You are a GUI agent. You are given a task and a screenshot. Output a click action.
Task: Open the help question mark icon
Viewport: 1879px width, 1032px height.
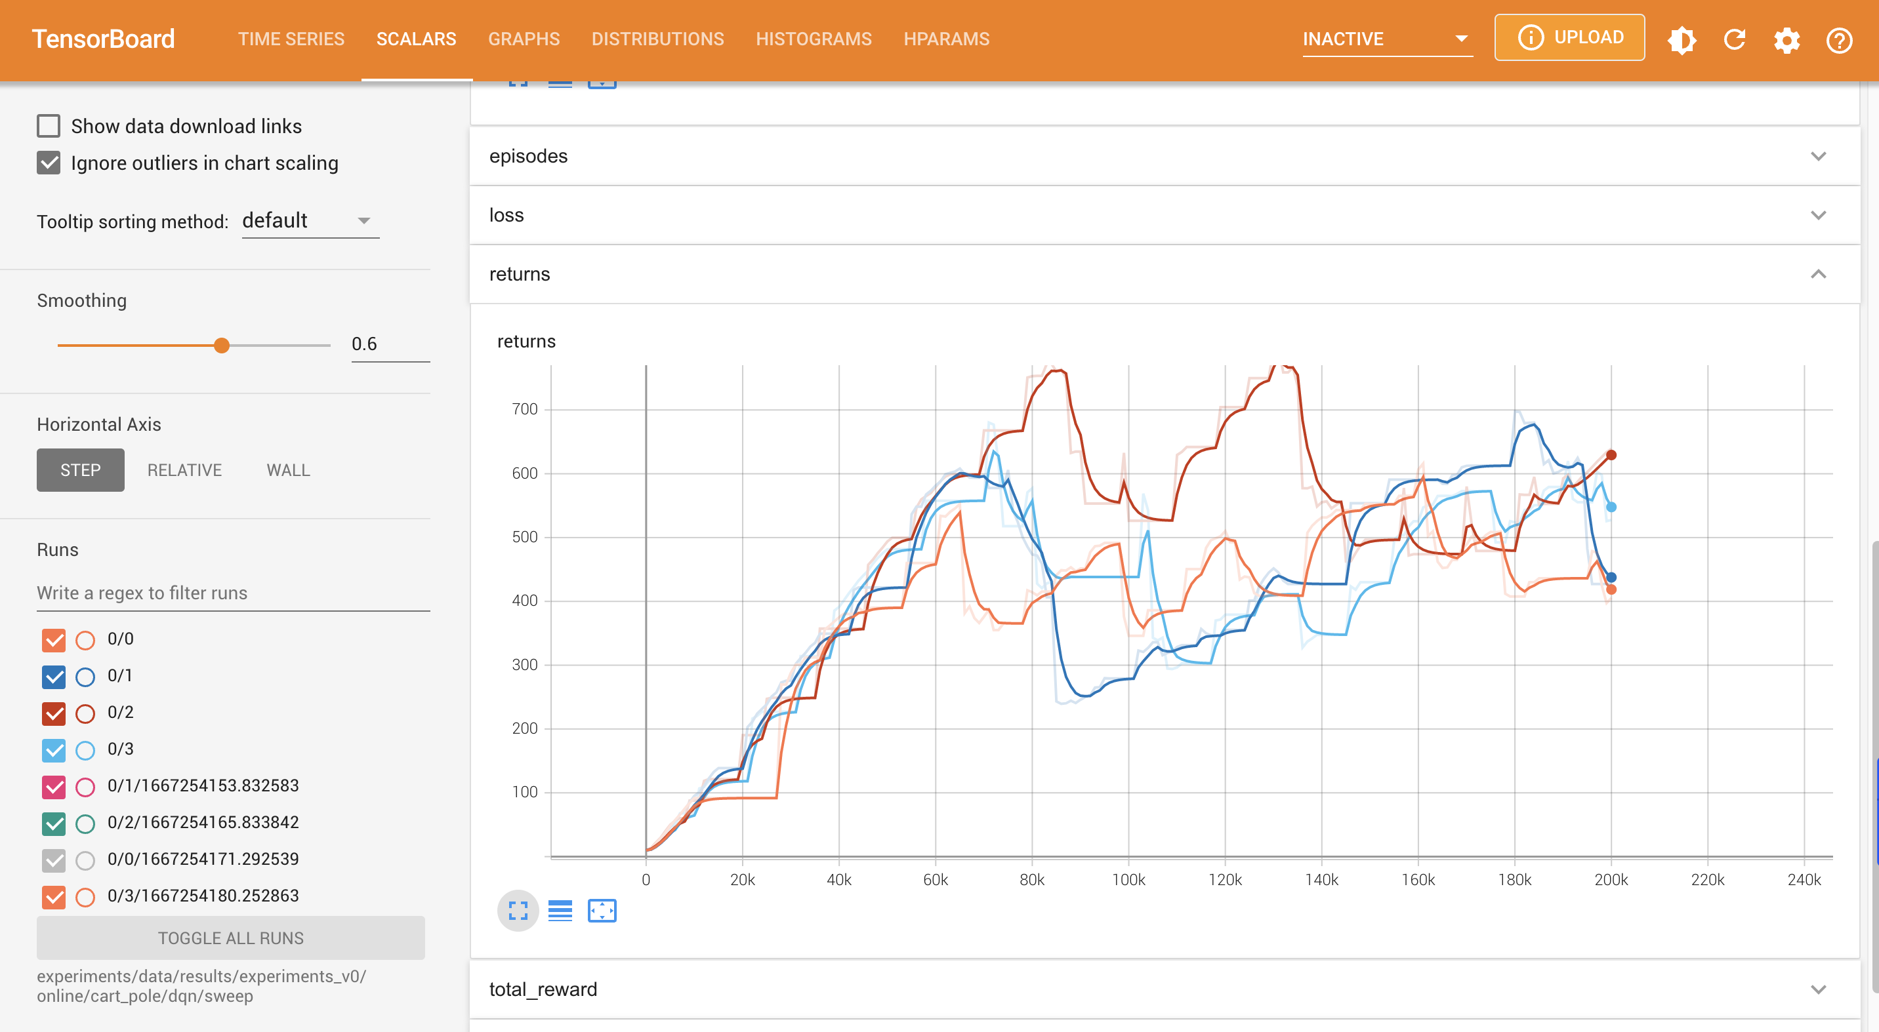1839,39
